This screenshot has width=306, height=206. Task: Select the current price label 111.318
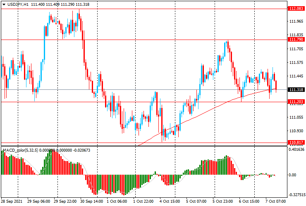point(296,90)
